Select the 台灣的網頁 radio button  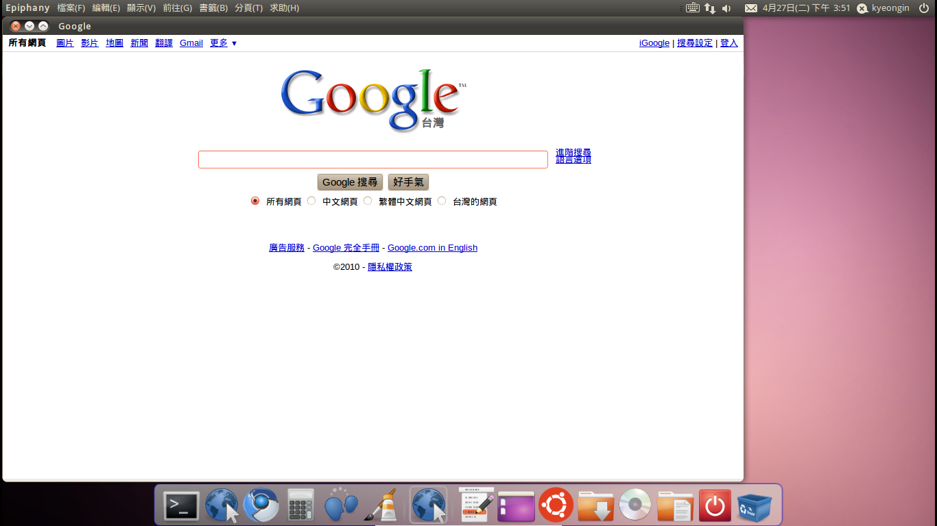[442, 201]
